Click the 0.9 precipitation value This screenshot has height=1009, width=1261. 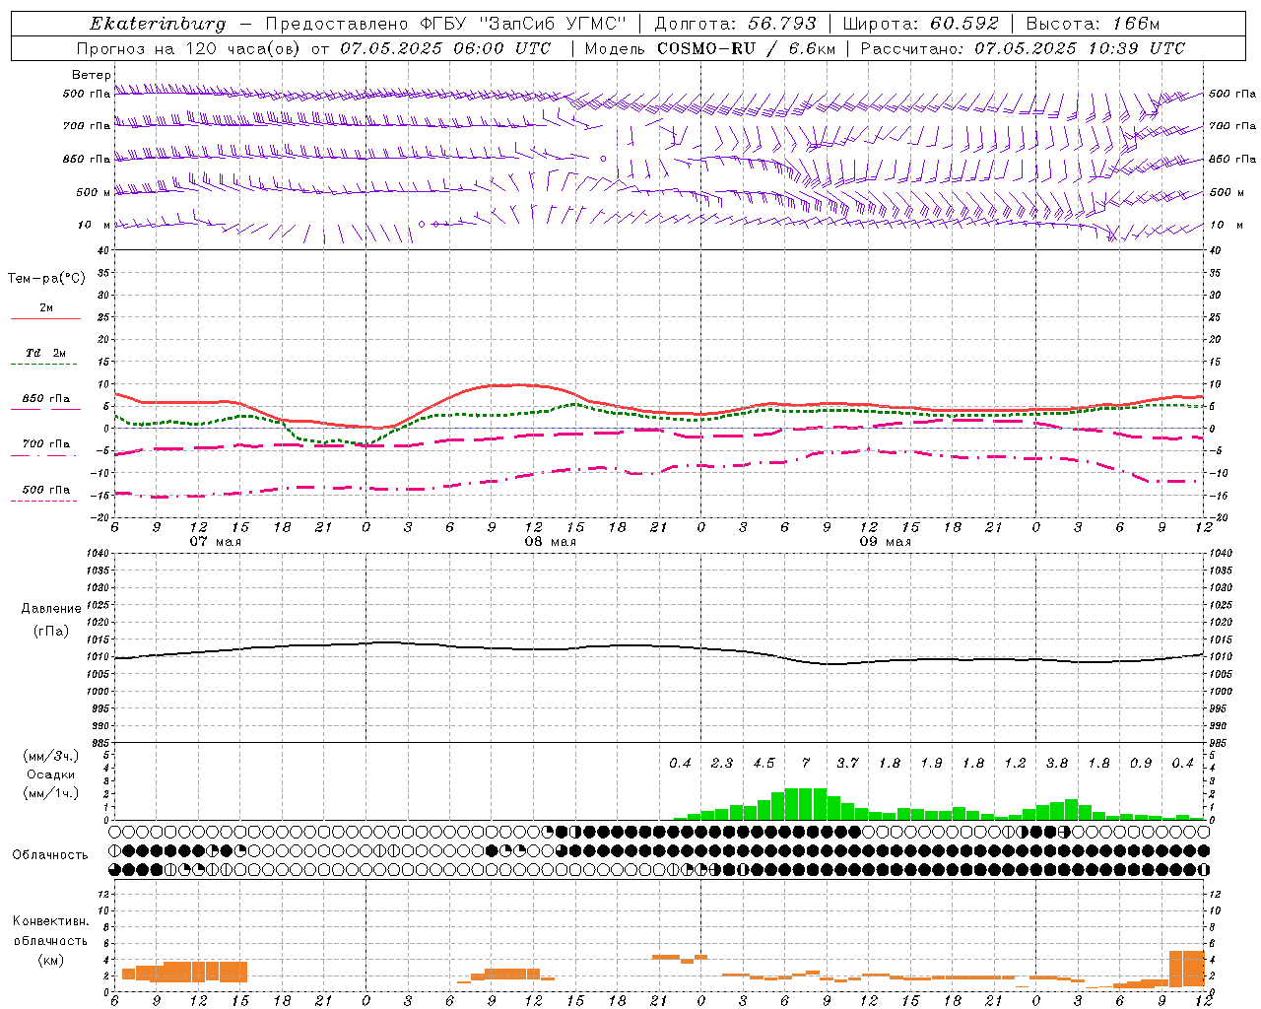pos(1141,763)
